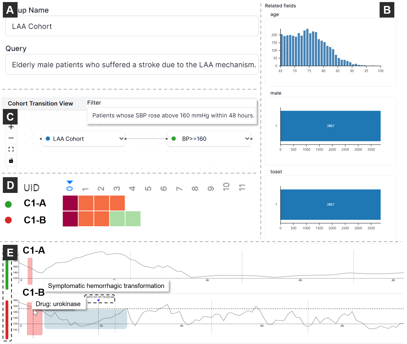Image resolution: width=407 pixels, height=344 pixels.
Task: Click the zoom in plus icon
Action: click(x=11, y=127)
